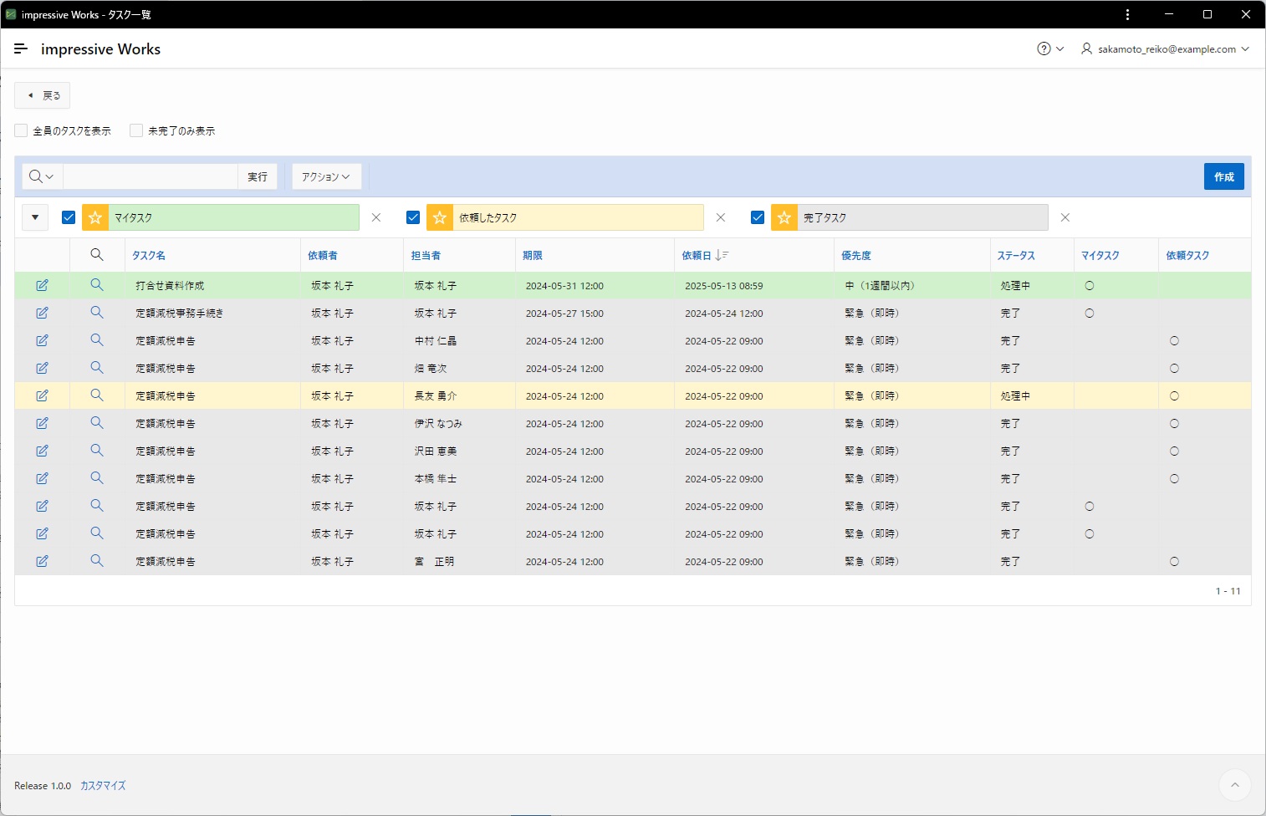Open the 依頼タスク column header menu
The width and height of the screenshot is (1266, 816).
(x=1187, y=256)
